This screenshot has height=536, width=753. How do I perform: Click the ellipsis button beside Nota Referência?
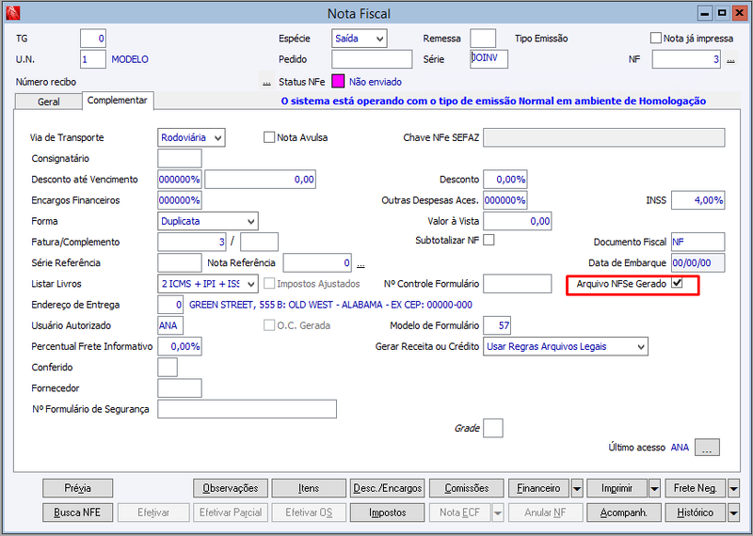tap(360, 263)
